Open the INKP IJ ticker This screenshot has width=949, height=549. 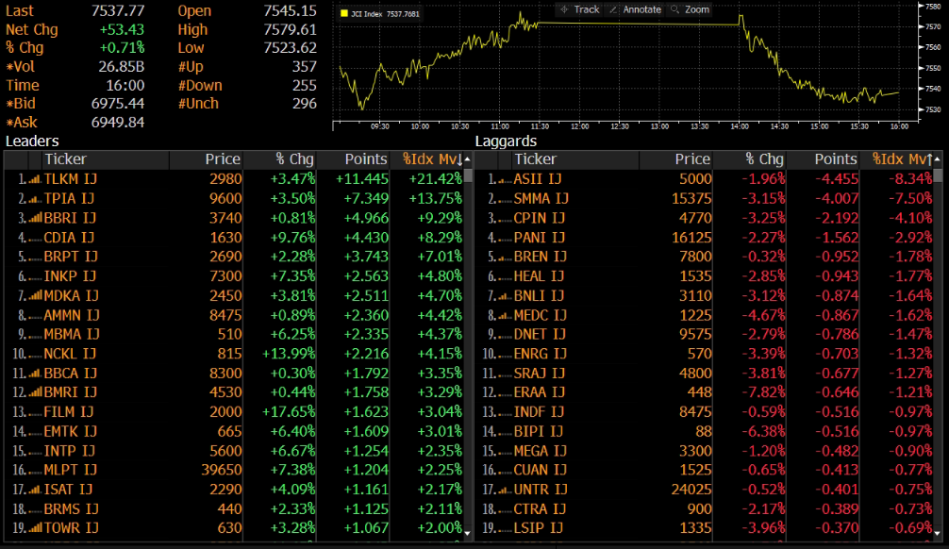[x=70, y=276]
